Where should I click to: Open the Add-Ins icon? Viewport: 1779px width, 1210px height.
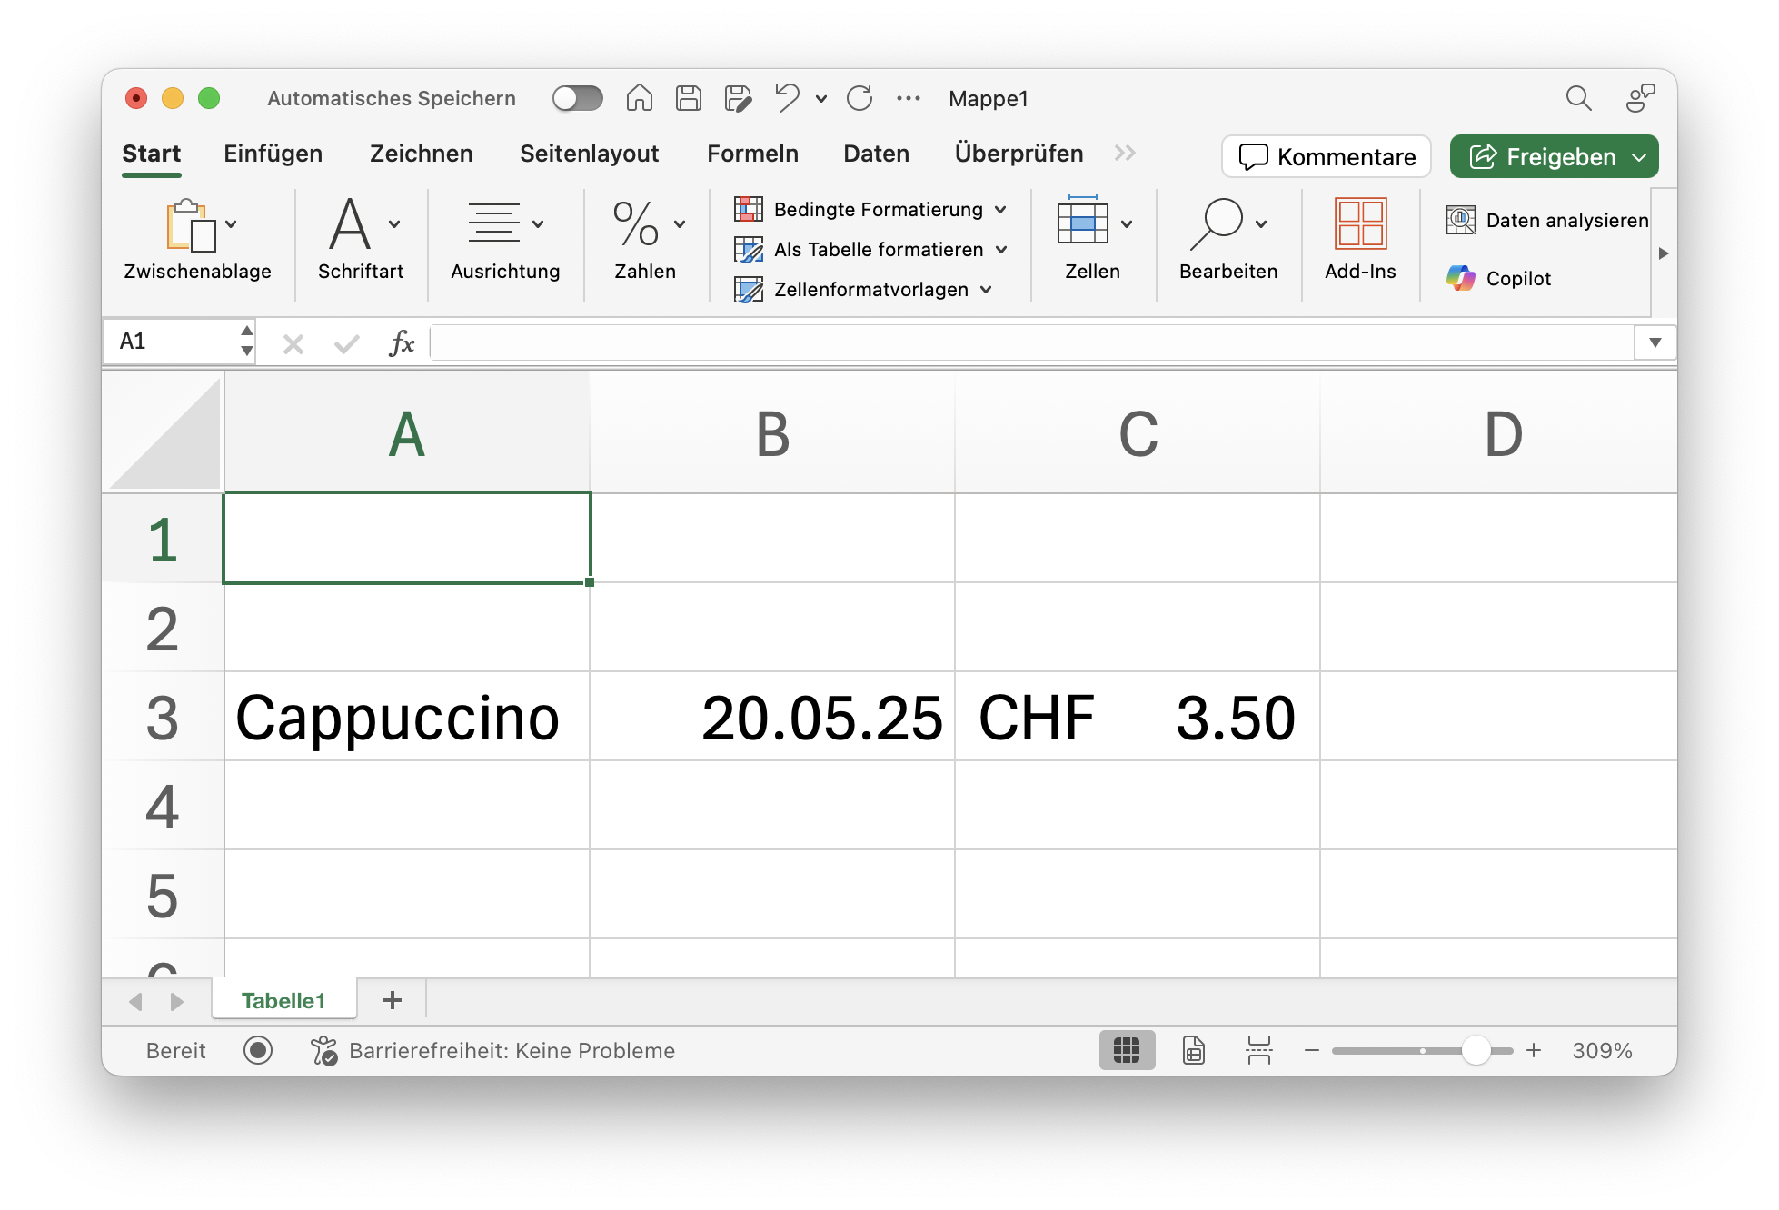[1360, 223]
